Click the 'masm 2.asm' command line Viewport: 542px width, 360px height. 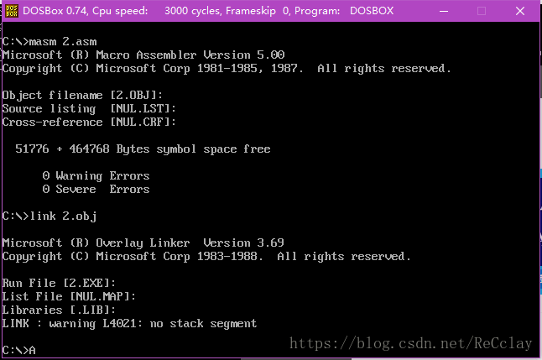(50, 42)
